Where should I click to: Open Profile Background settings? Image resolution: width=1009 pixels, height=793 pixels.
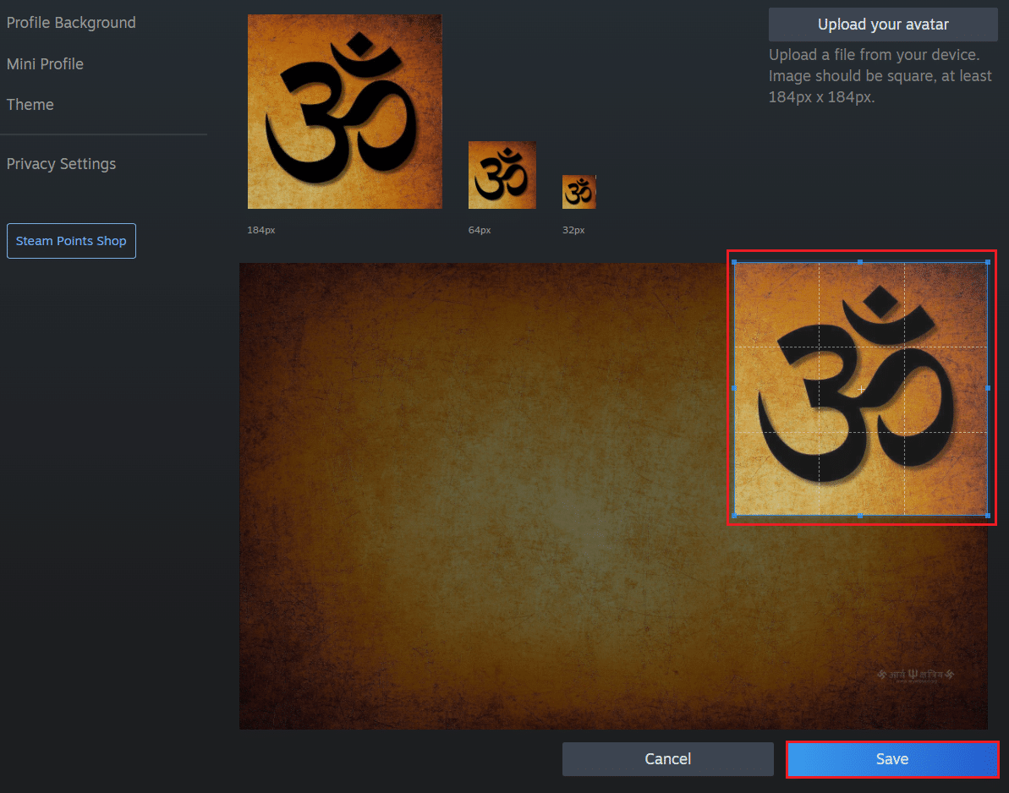tap(71, 23)
